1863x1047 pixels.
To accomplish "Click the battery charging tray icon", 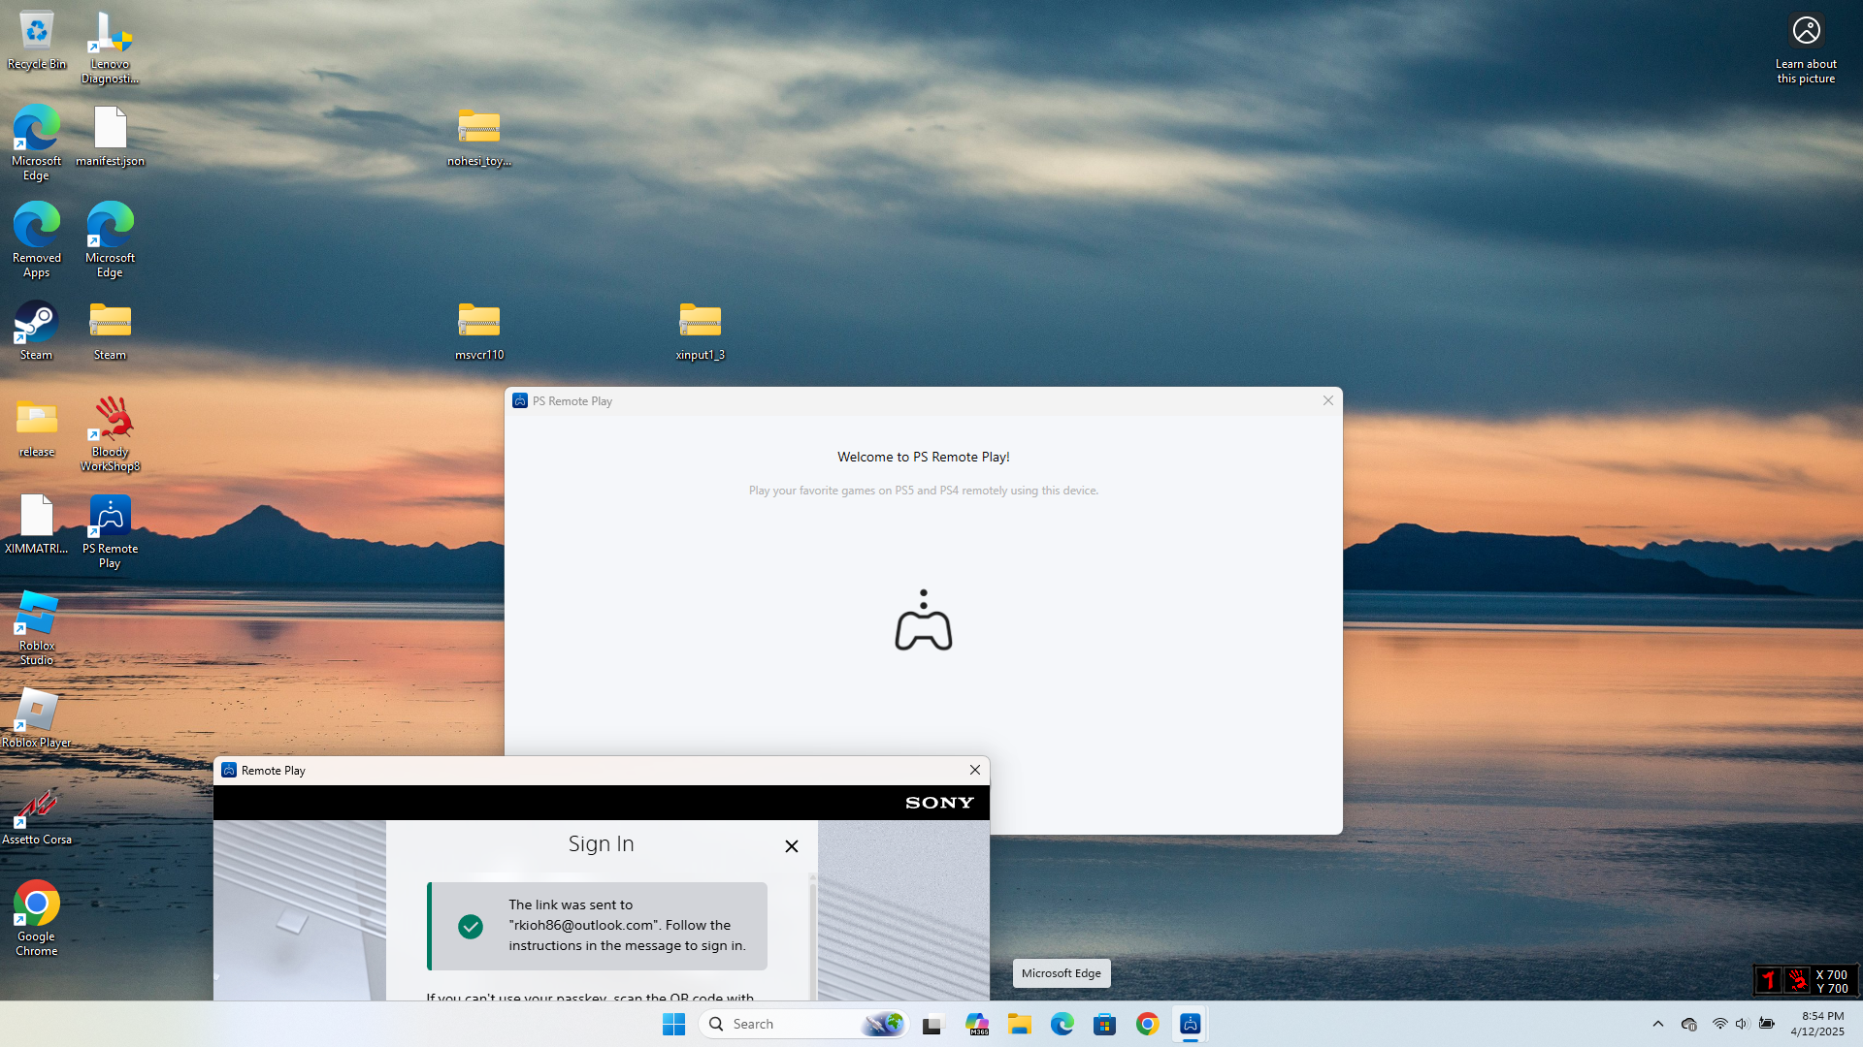I will pyautogui.click(x=1767, y=1024).
